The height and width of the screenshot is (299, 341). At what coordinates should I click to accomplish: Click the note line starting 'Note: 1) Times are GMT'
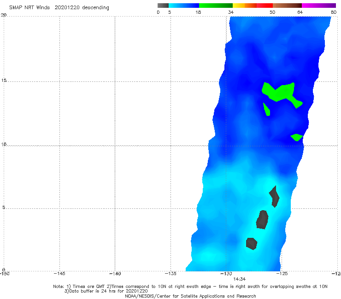click(190, 287)
